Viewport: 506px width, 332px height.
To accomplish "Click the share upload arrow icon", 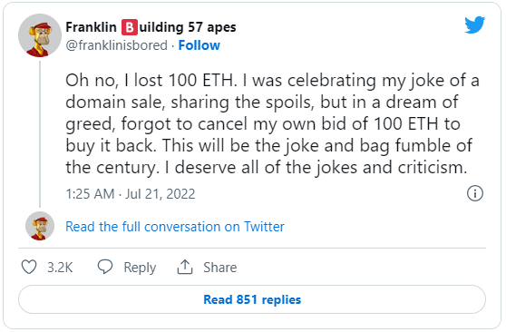I will pyautogui.click(x=185, y=267).
